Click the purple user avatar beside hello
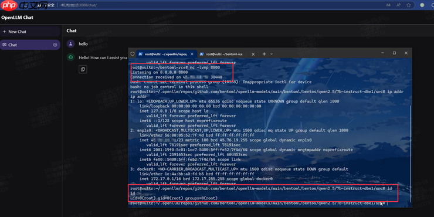The image size is (434, 217). click(x=71, y=44)
